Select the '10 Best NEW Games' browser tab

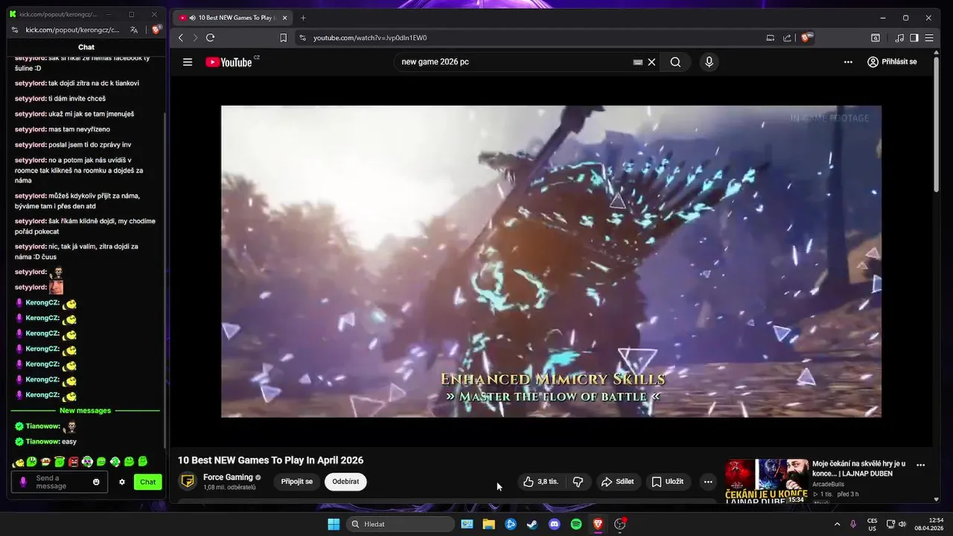coord(233,18)
